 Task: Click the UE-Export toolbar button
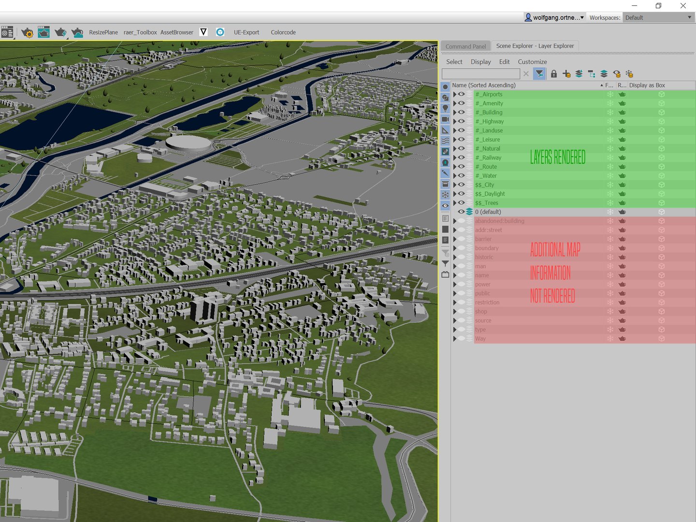click(246, 32)
